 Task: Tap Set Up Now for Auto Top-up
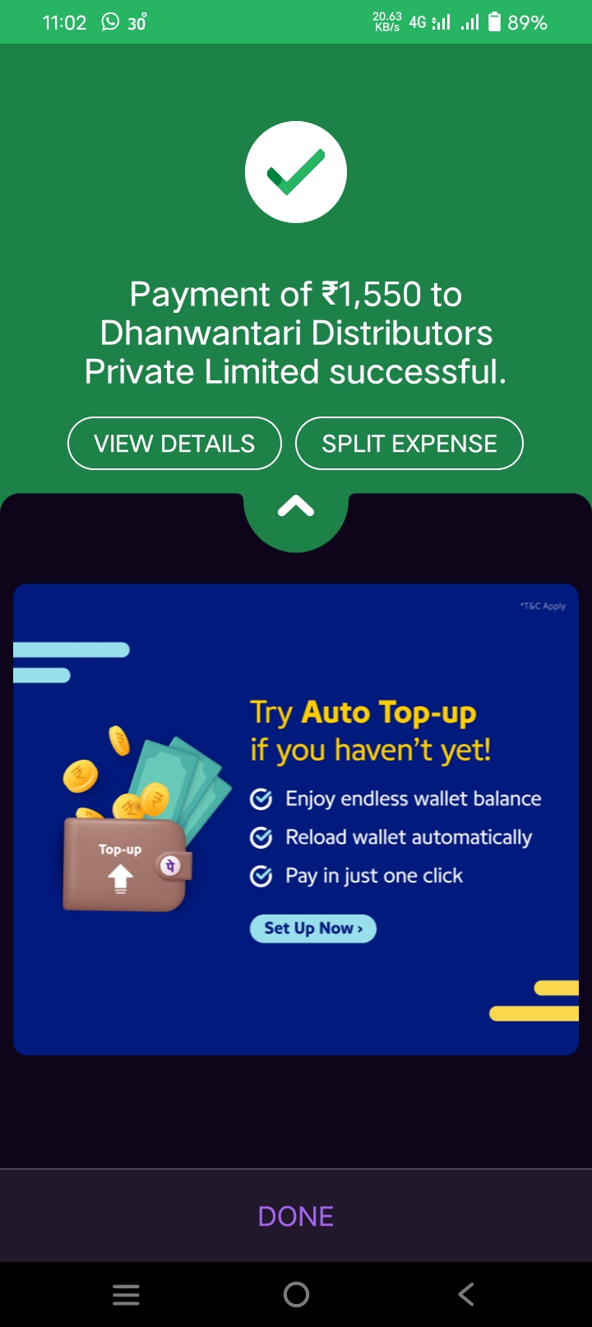click(312, 929)
